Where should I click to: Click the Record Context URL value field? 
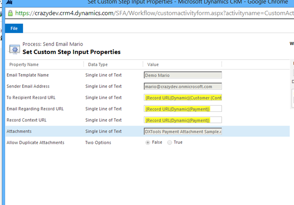183,120
